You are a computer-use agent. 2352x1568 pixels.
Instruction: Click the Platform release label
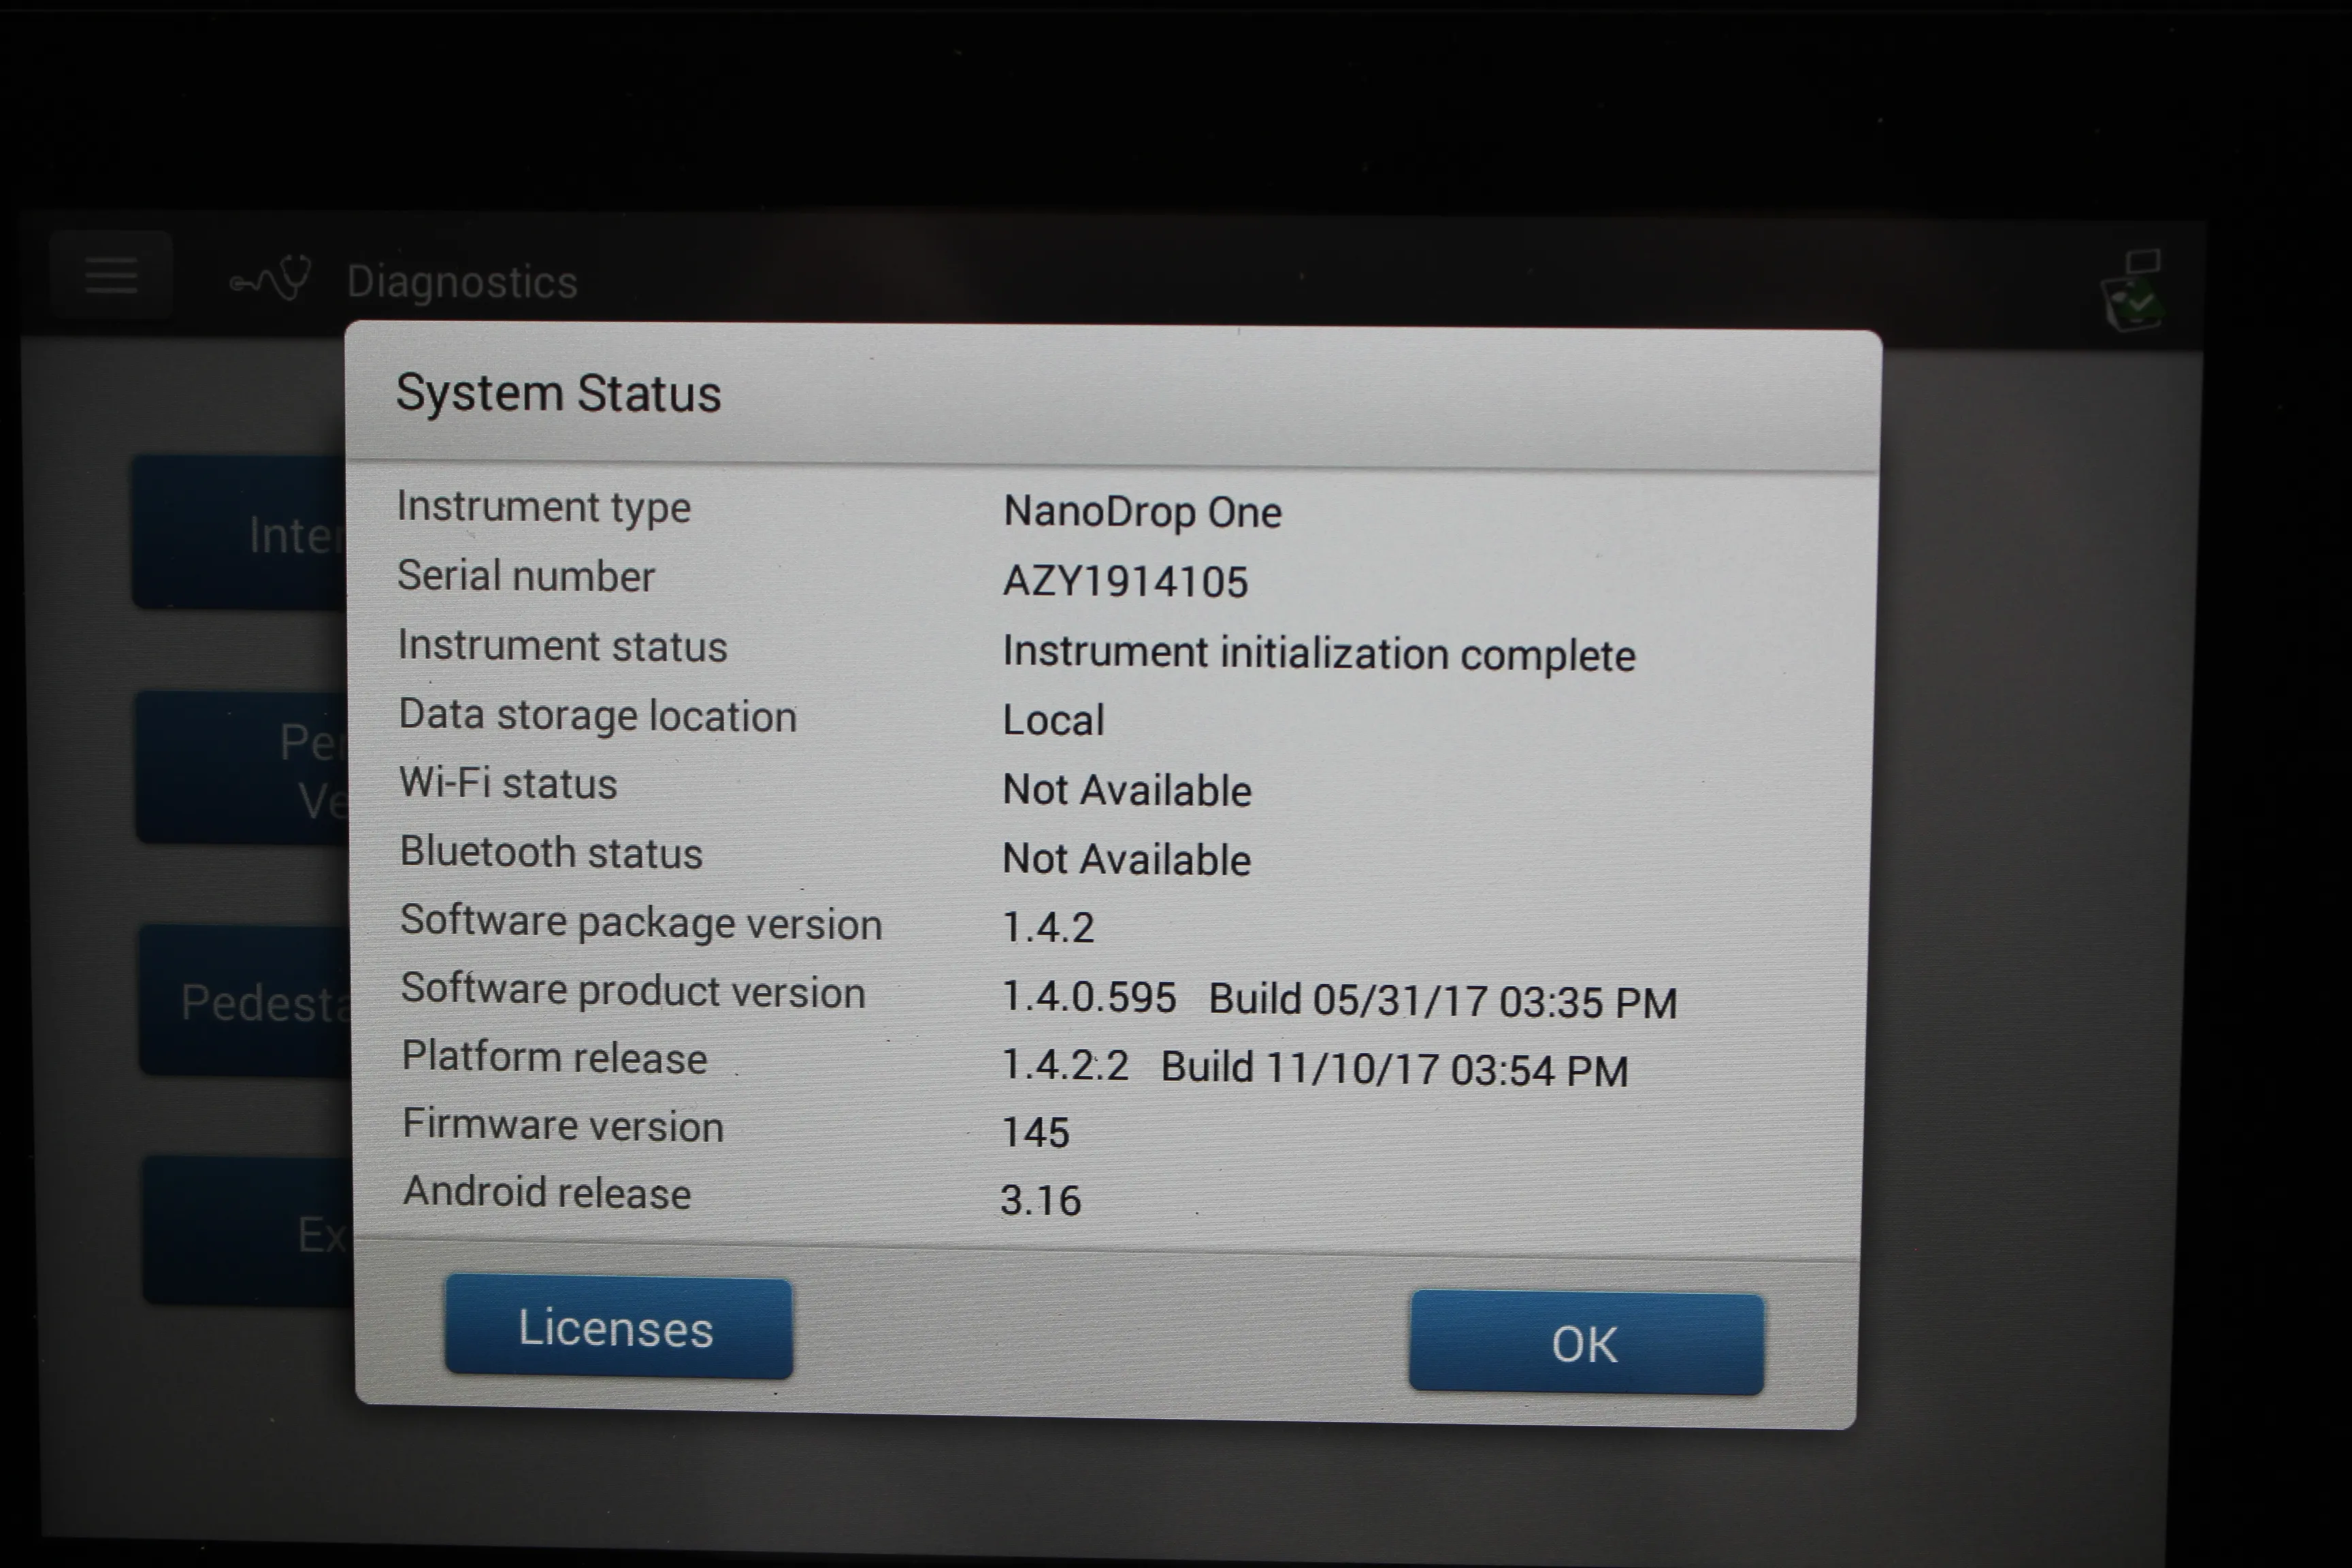coord(554,1057)
